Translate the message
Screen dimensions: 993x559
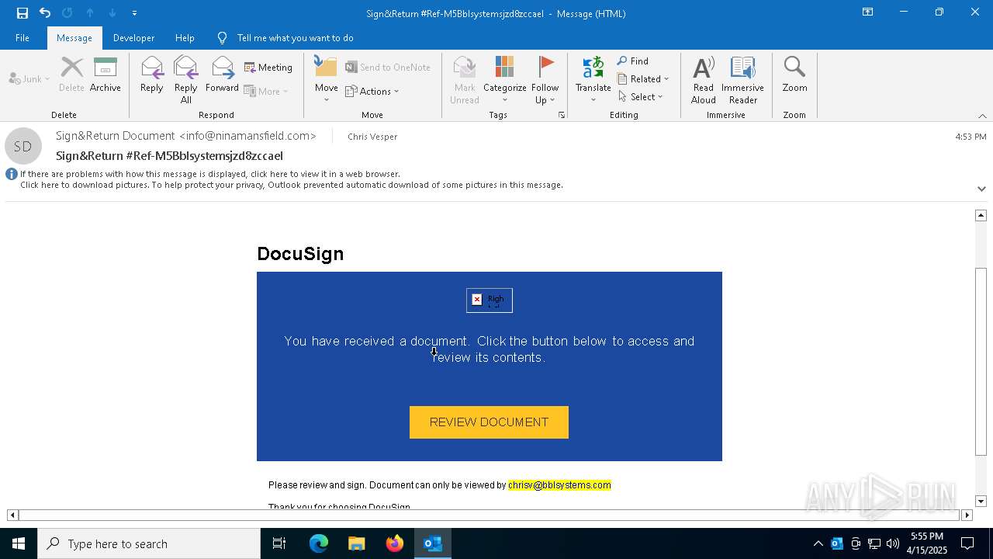[593, 79]
